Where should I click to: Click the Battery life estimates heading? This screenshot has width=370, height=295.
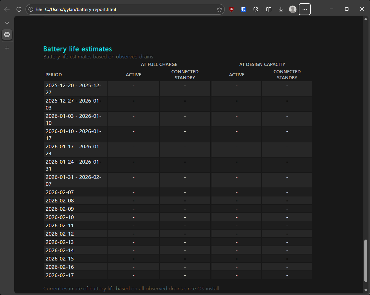78,49
